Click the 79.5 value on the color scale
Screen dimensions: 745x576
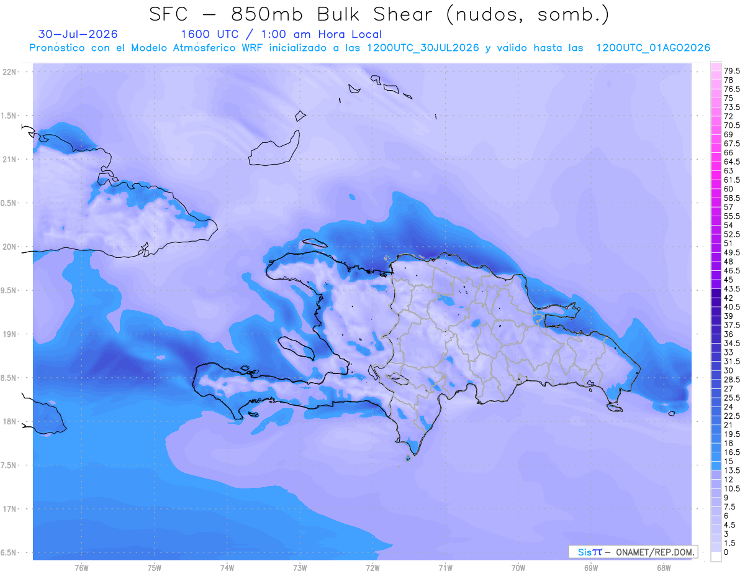pos(732,71)
